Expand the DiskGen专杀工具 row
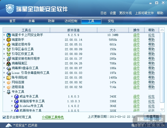Screen dimensions: 167x128 (x=12, y=106)
